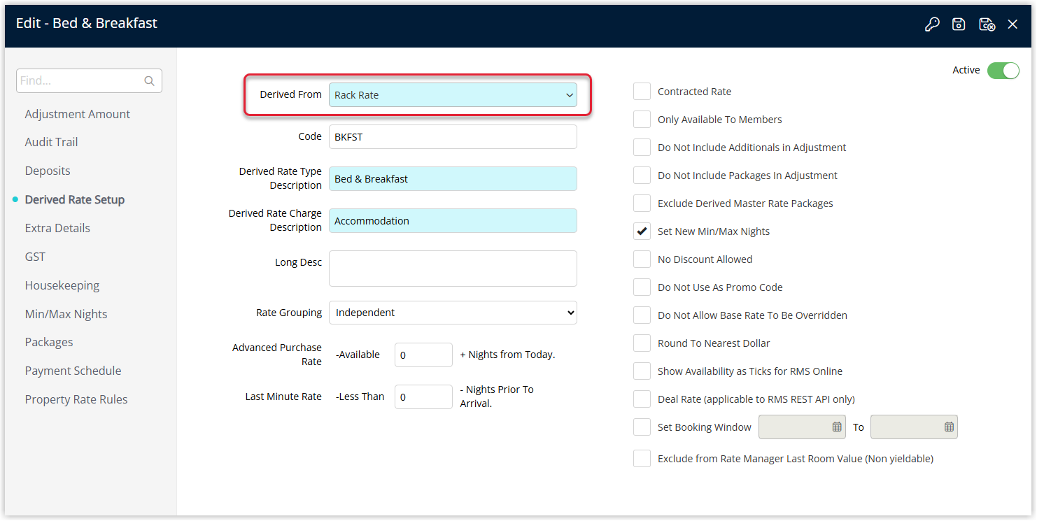Click the Advanced Purchase Rate nights field
The width and height of the screenshot is (1037, 521).
423,355
